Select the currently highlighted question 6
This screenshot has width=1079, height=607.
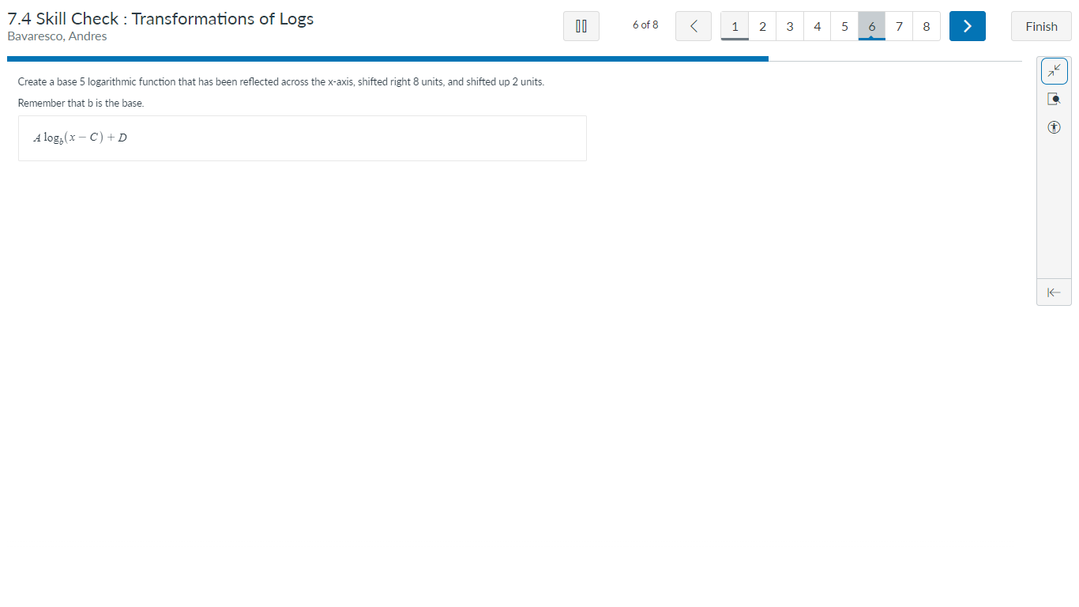871,25
